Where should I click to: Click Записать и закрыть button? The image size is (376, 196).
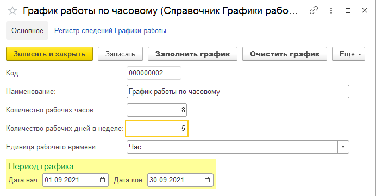tap(49, 54)
